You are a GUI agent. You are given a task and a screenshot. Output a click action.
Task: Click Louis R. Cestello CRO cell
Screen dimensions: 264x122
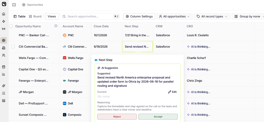click(x=198, y=35)
